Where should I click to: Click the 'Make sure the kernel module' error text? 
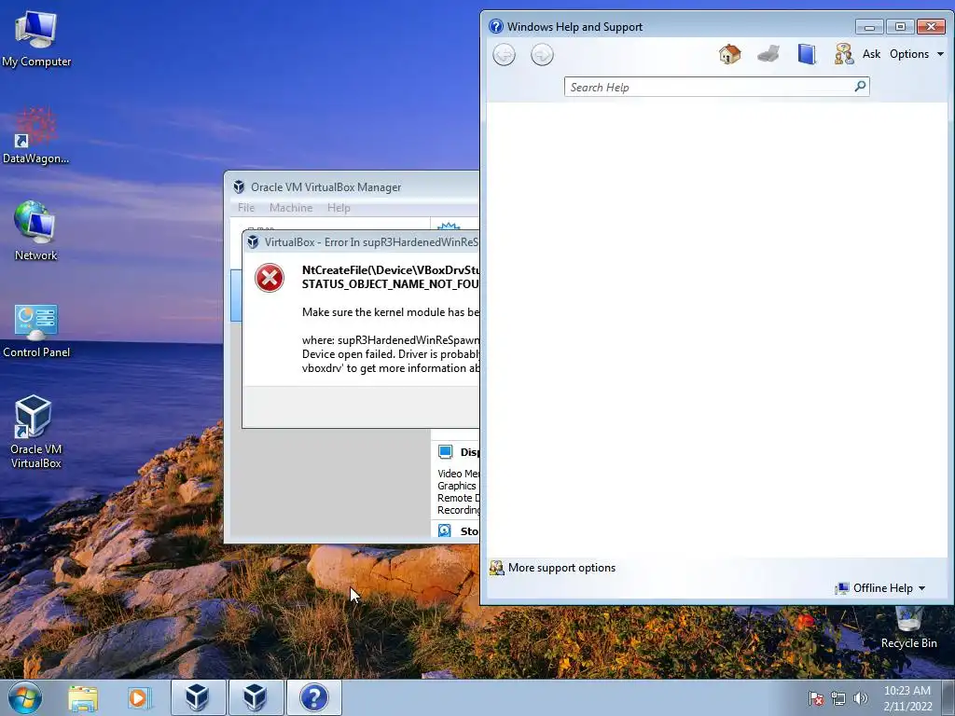pyautogui.click(x=391, y=311)
